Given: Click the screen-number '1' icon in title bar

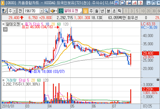Looking at the screenshot, I should click(x=3, y=3).
